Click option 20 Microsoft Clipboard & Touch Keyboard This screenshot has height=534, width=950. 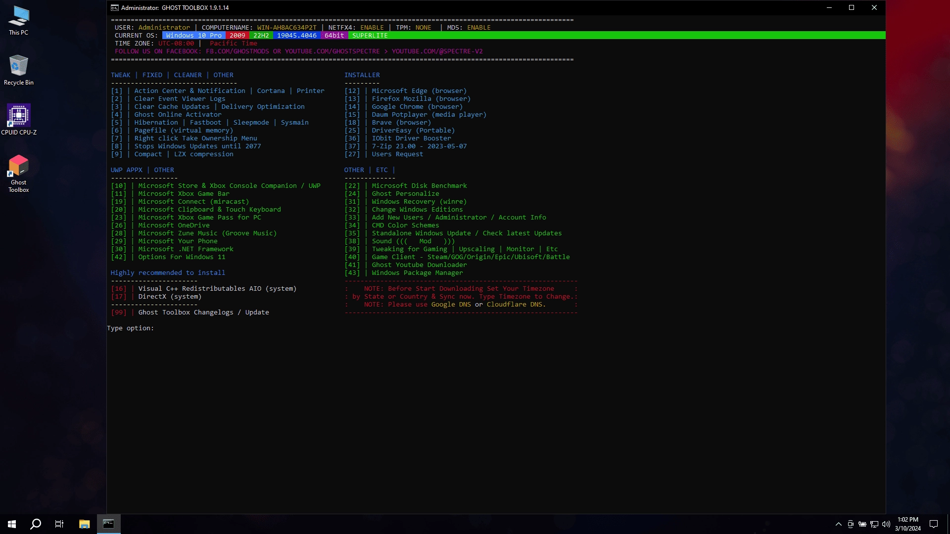click(x=196, y=210)
